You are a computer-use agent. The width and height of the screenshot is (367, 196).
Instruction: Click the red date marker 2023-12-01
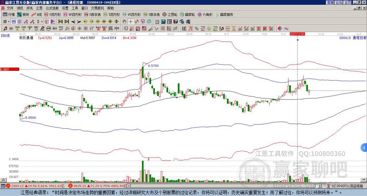click(x=297, y=34)
